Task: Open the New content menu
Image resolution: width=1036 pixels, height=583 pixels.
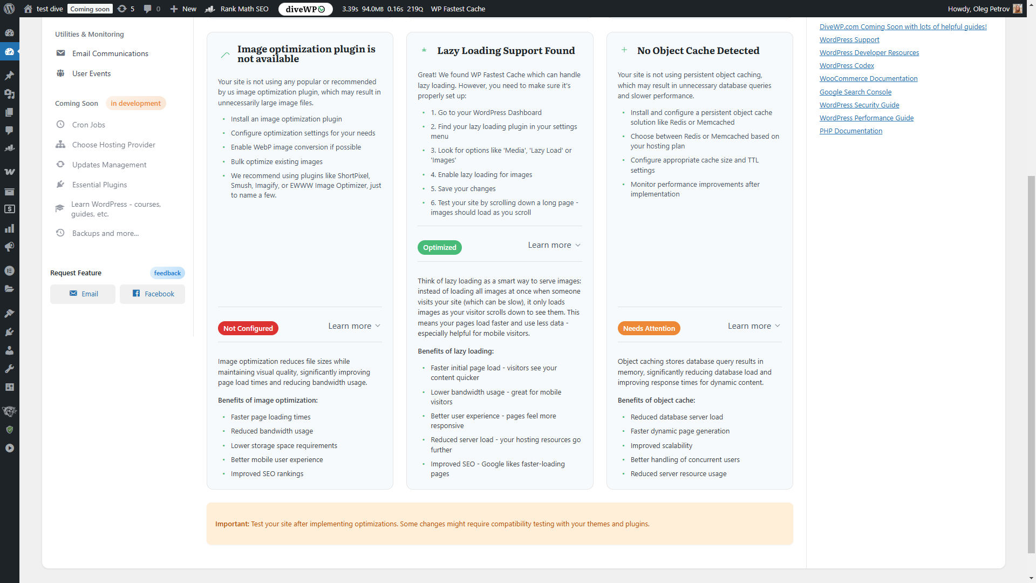Action: 183,9
